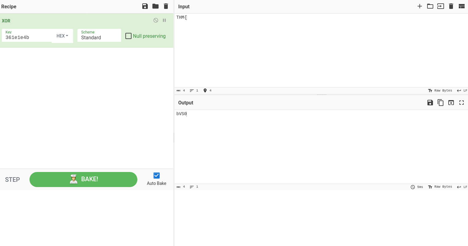Click the XOR key input field
The height and width of the screenshot is (246, 468).
click(x=27, y=37)
